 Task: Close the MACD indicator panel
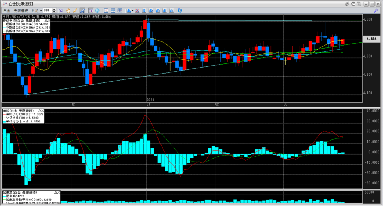[43, 111]
